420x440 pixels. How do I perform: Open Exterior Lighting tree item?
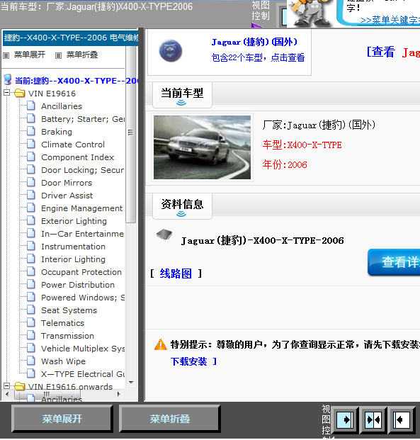click(74, 221)
